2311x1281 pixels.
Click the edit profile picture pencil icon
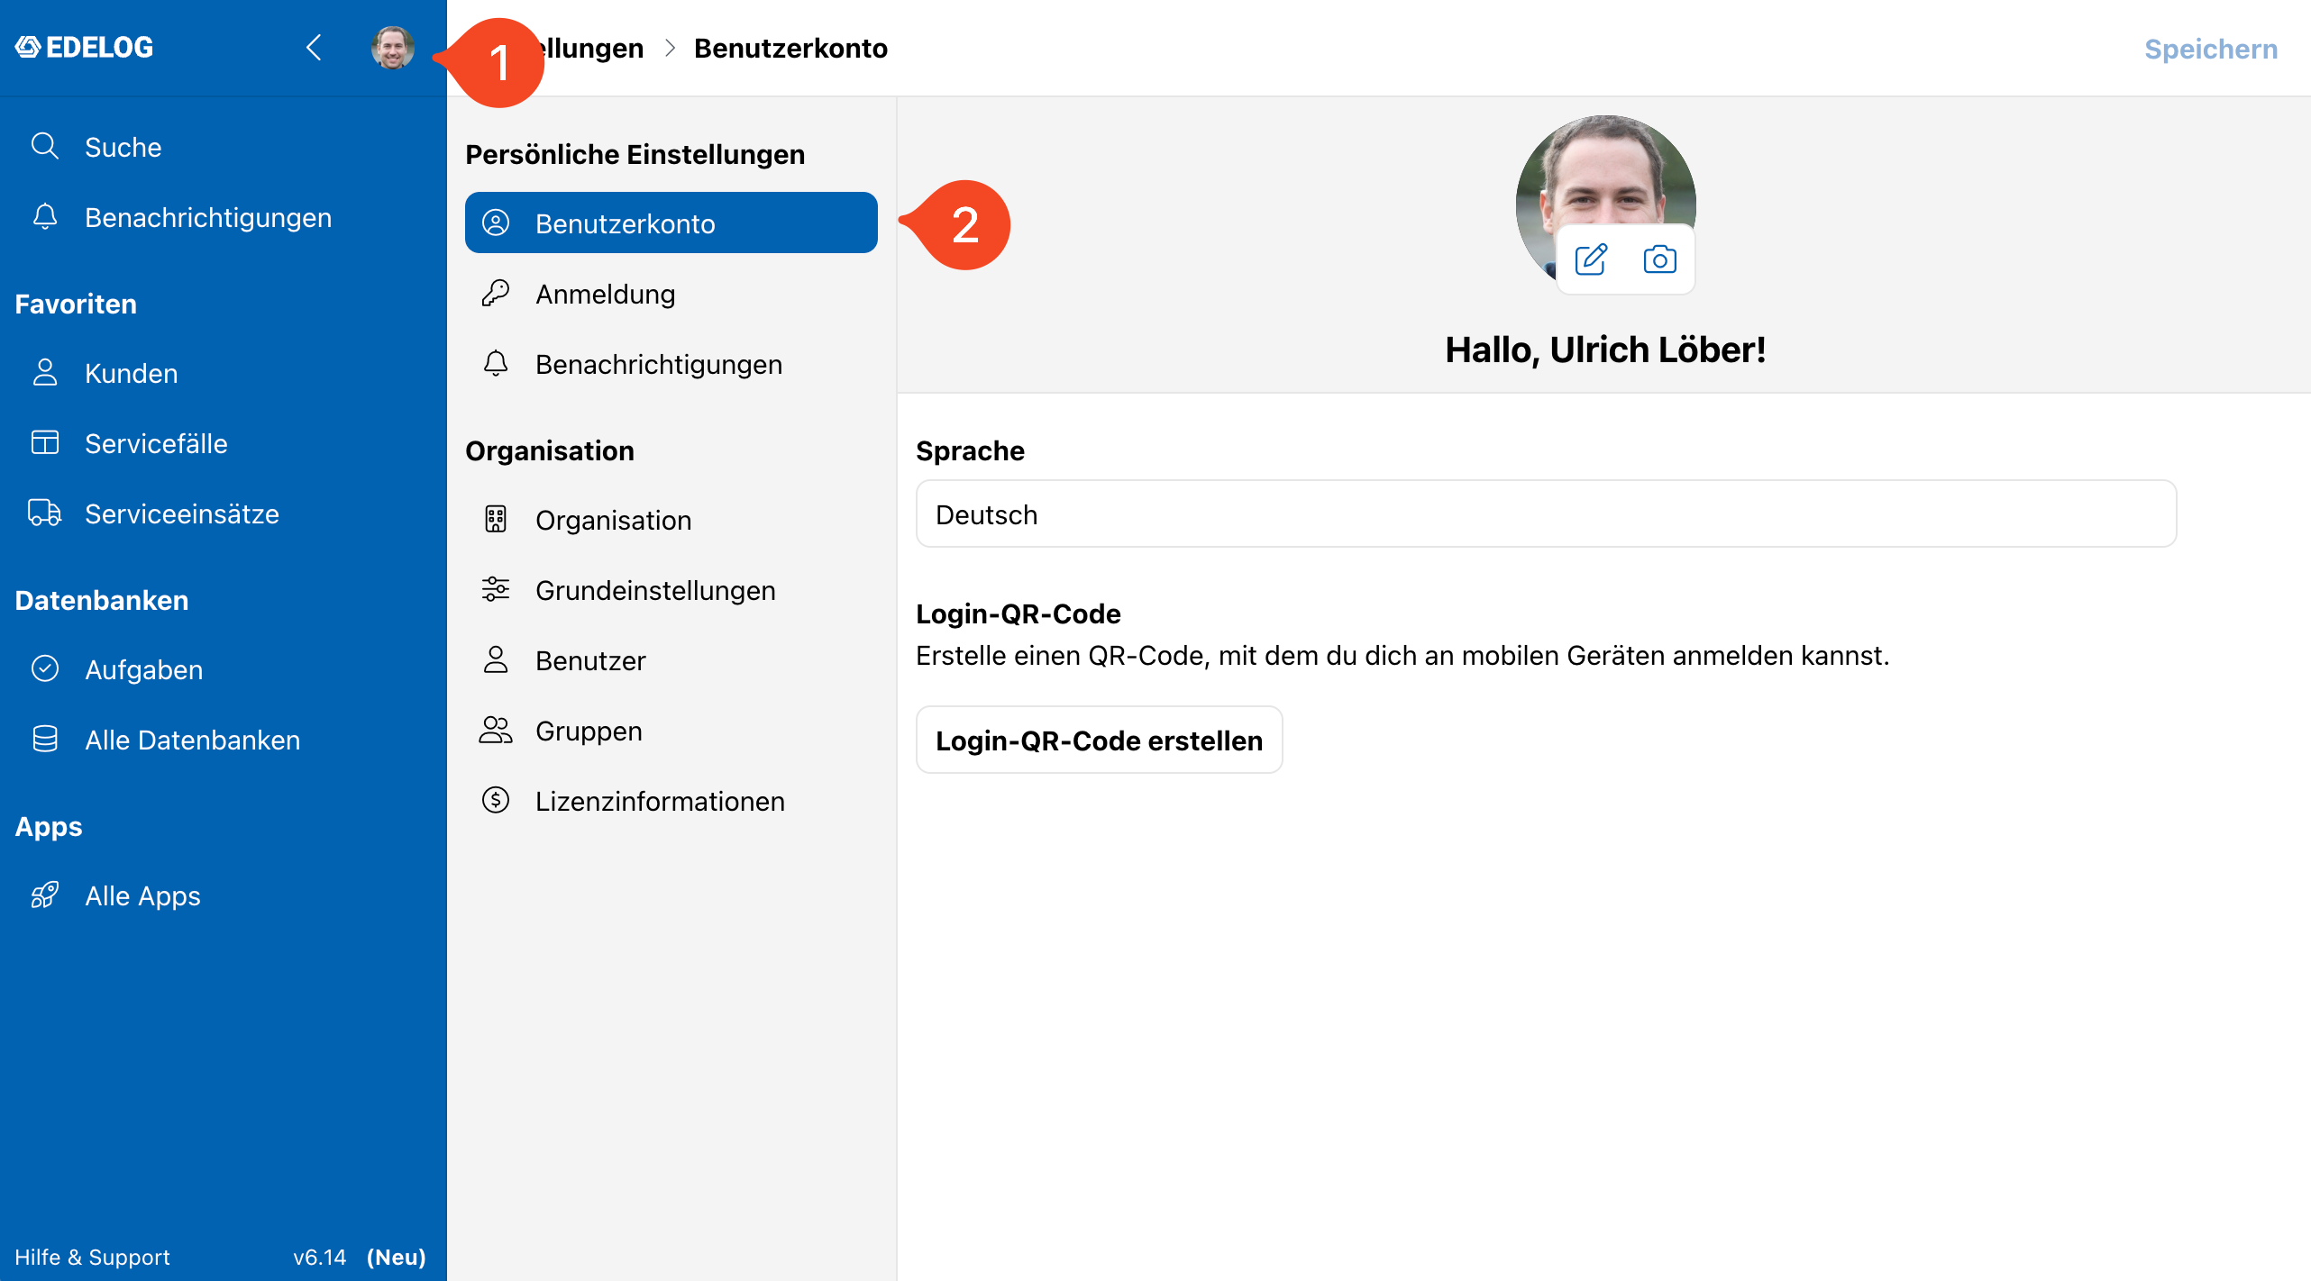[x=1592, y=259]
